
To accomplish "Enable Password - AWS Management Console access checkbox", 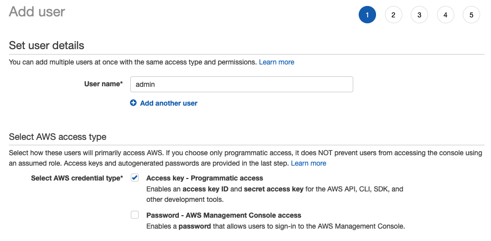I will (x=135, y=215).
